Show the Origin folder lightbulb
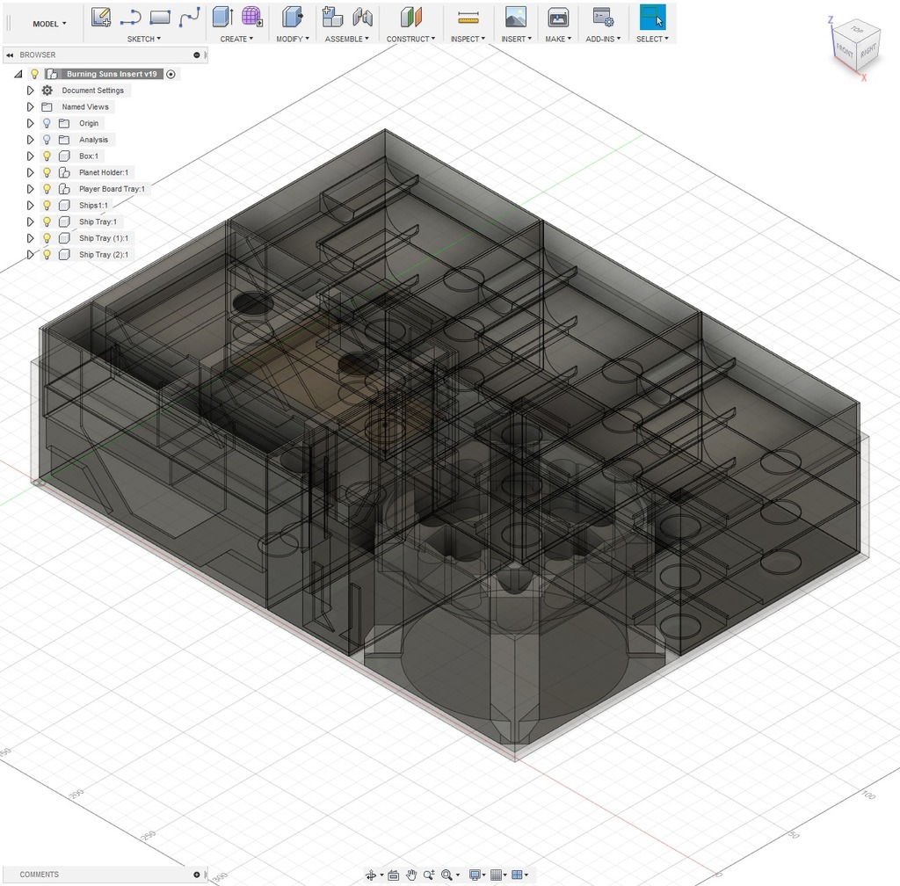The width and height of the screenshot is (900, 886). coord(47,123)
